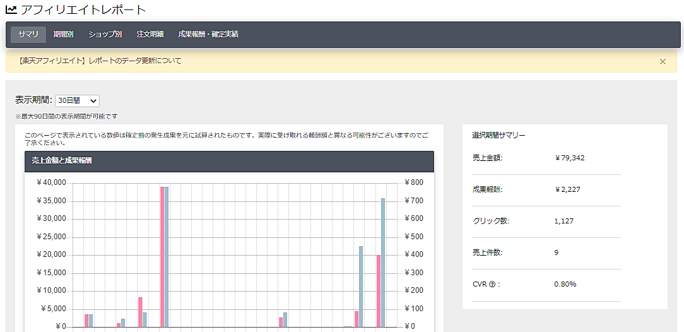Open the サマリ tab
This screenshot has height=332, width=684.
pos(28,35)
